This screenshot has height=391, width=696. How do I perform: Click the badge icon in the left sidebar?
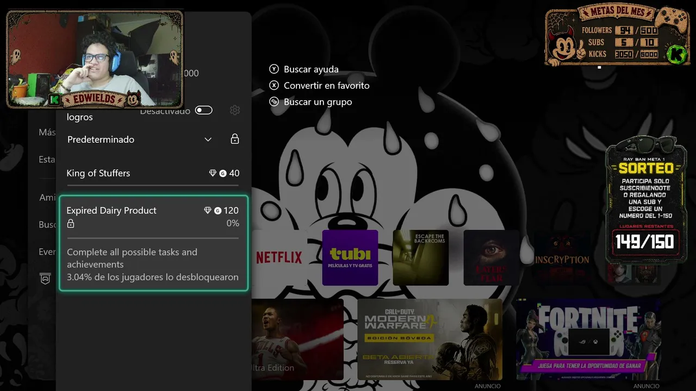click(x=46, y=279)
